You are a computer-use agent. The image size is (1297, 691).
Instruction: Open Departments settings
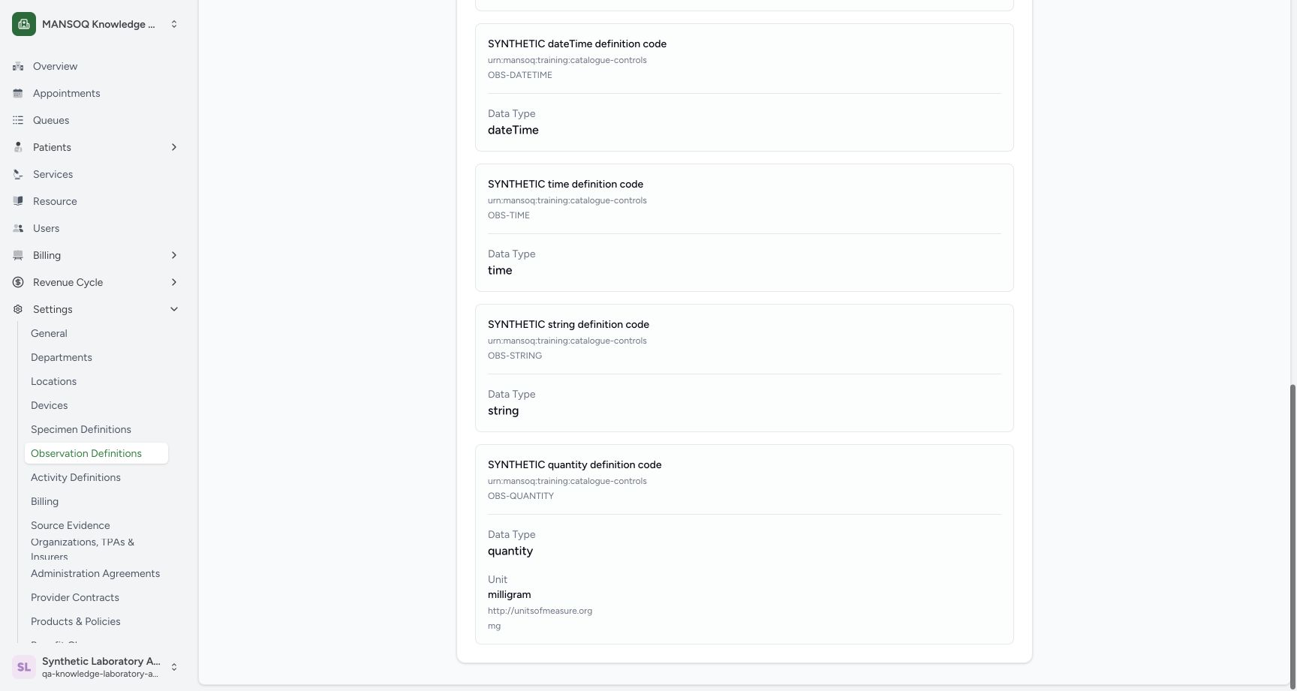click(96, 357)
